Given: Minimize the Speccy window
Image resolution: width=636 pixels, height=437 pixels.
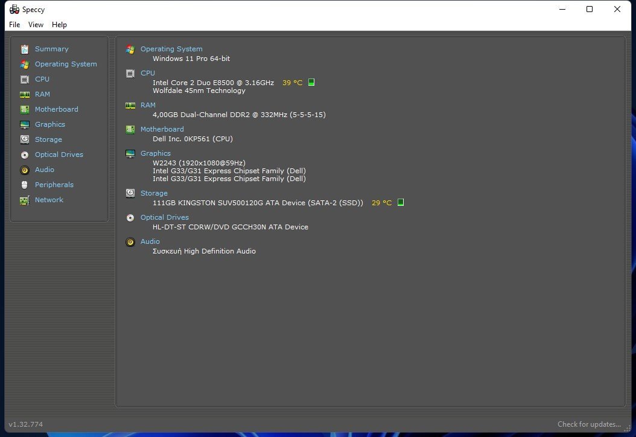Looking at the screenshot, I should [x=562, y=9].
